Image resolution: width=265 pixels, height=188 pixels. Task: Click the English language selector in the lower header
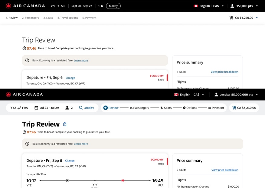pos(185,95)
